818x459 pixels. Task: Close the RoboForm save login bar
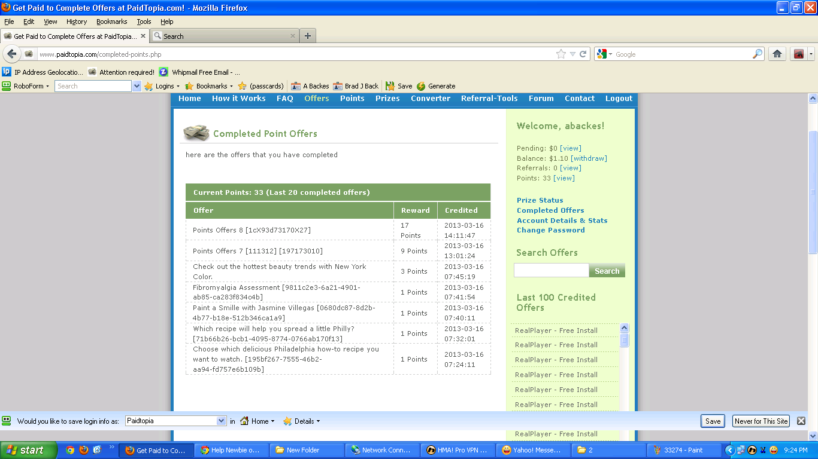click(x=801, y=421)
